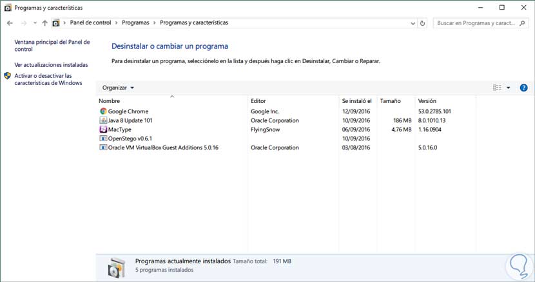
Task: Open Activar o desactivar las características de Windows
Action: click(x=48, y=79)
